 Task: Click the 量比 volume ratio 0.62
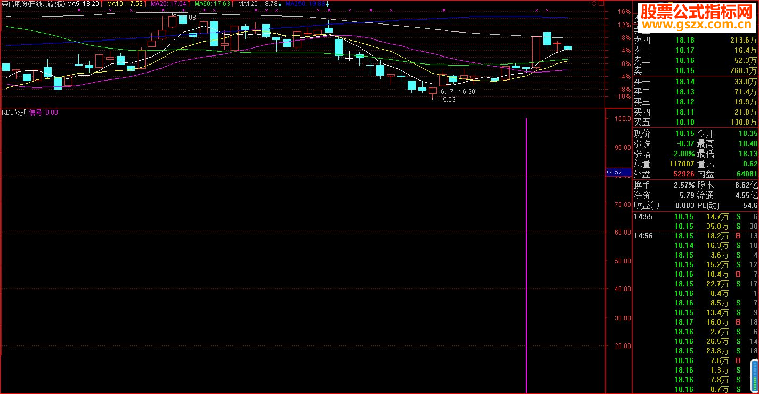pos(749,164)
